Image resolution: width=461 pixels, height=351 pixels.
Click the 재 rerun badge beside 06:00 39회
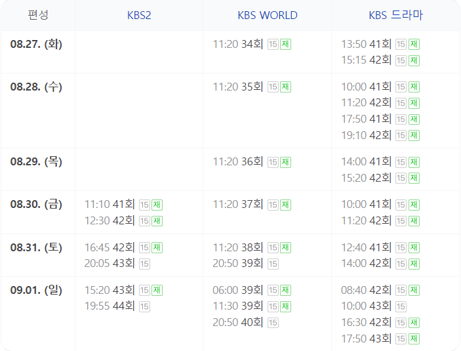click(285, 291)
